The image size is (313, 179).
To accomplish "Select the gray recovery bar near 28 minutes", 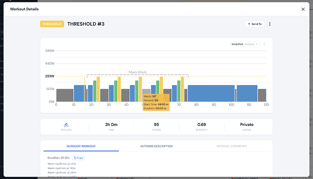I will [104, 95].
